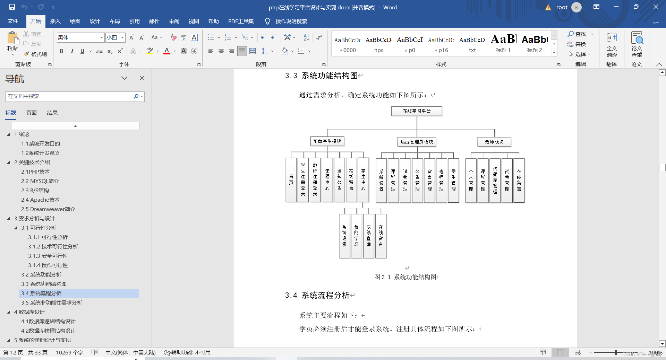Open the 布局 ribbon tab
This screenshot has height=360, width=666.
tap(115, 21)
